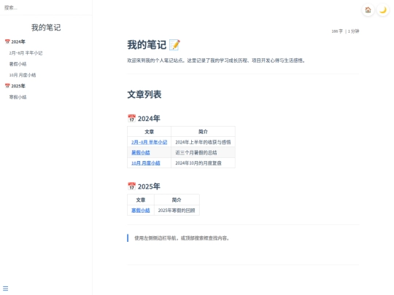Toggle the sidebar with hamburger icon
Screen dimensions: 394x295
tap(6, 288)
